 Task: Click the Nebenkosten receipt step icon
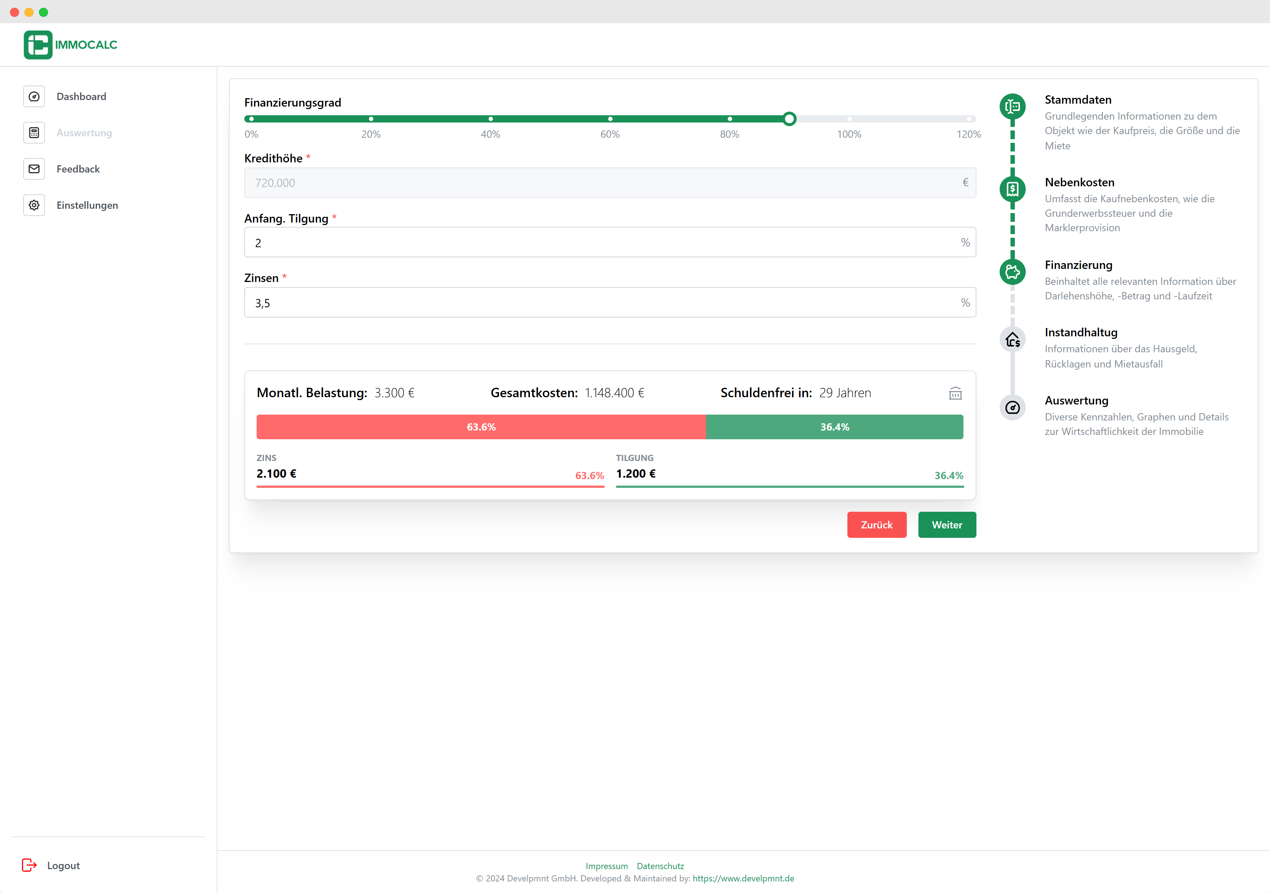click(x=1012, y=190)
